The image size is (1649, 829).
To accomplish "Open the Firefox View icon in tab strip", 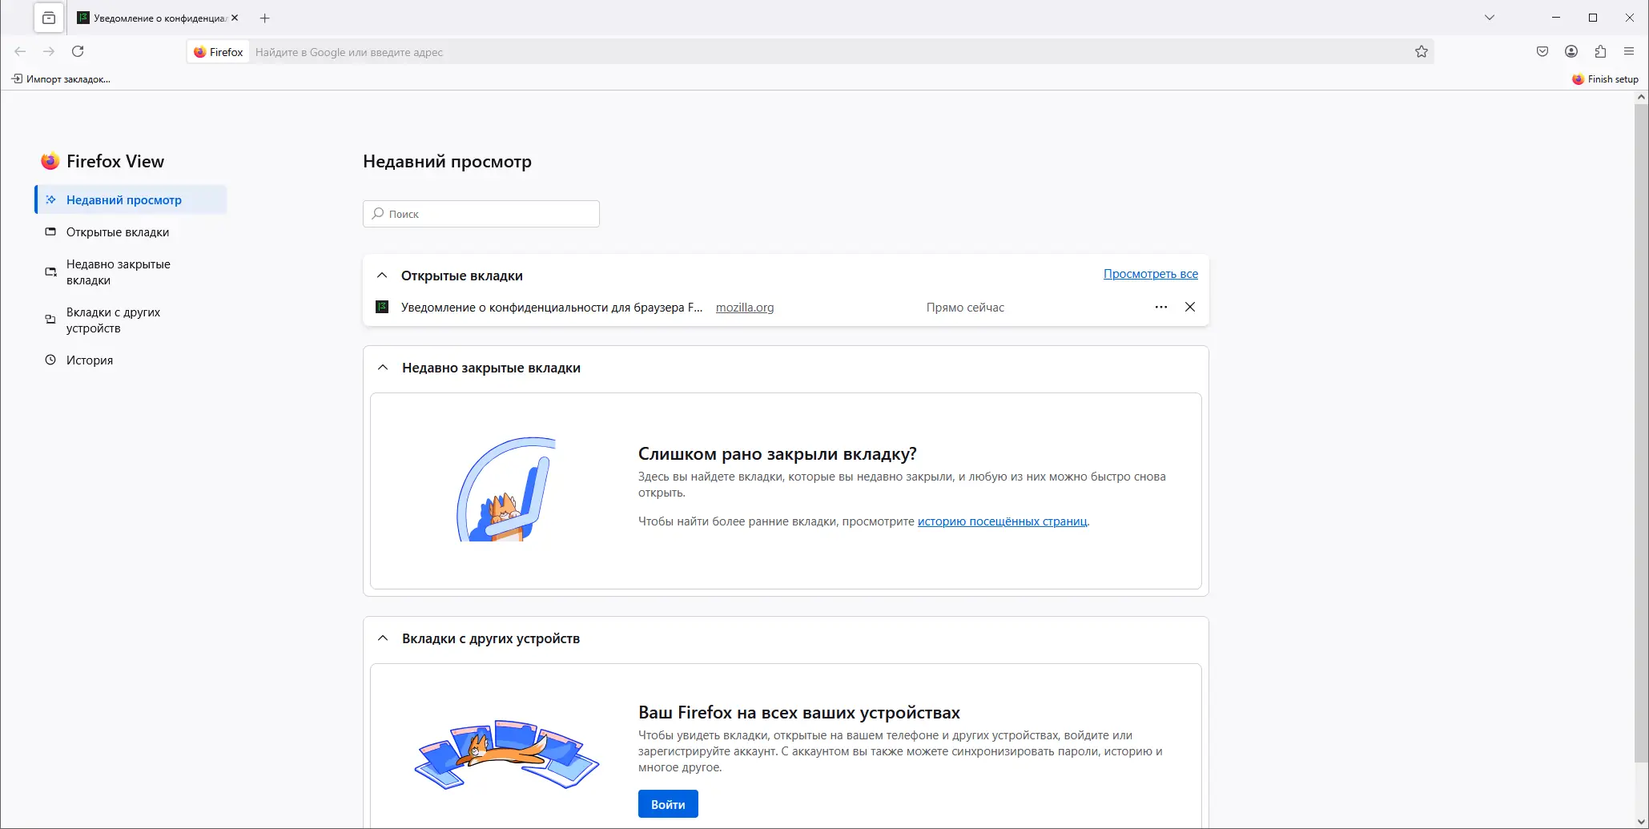I will (48, 18).
